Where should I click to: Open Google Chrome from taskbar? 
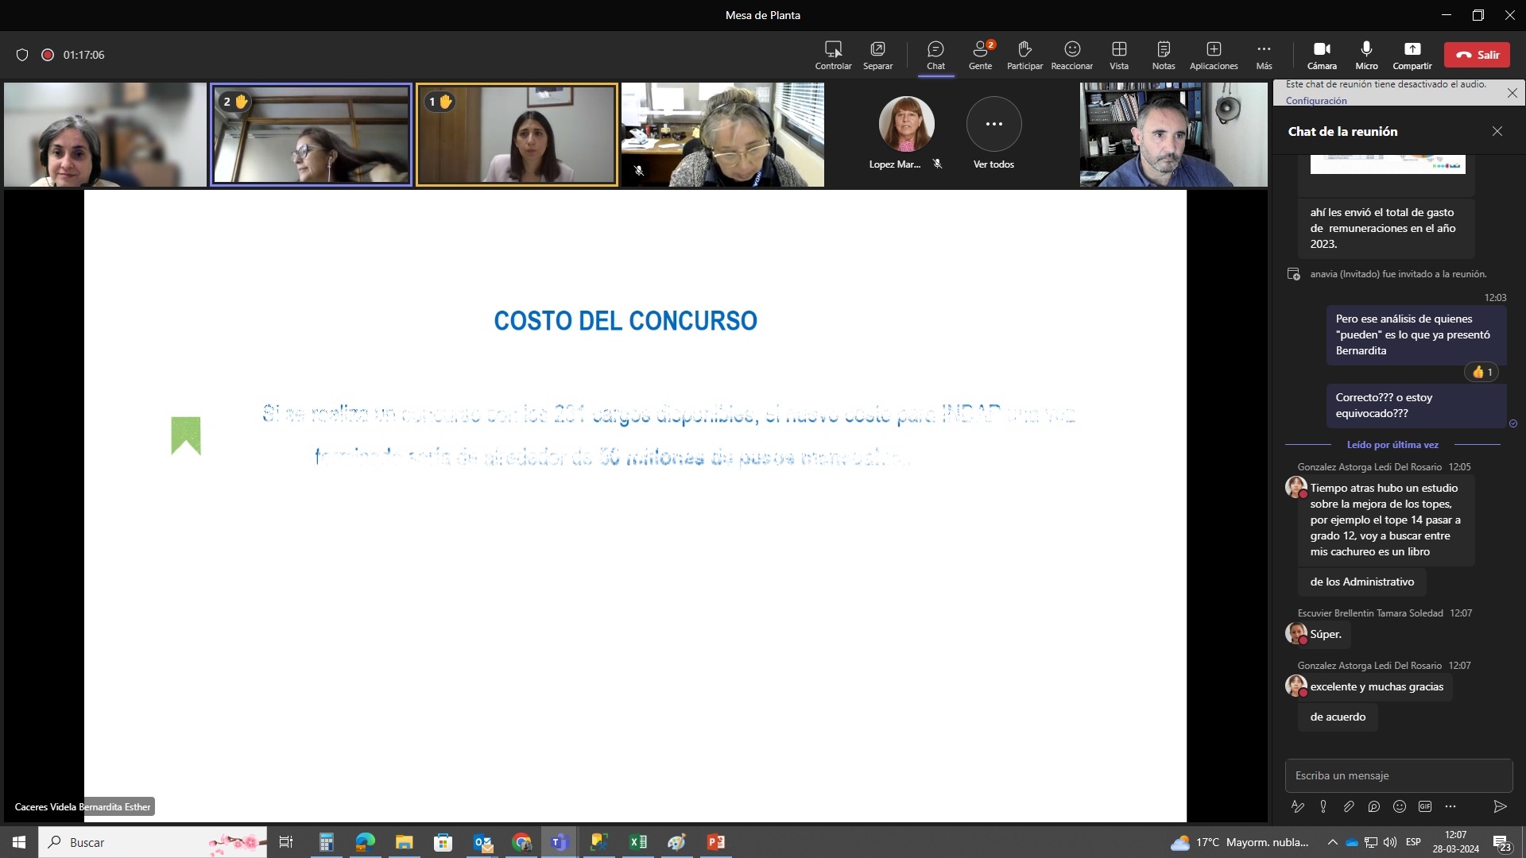pos(521,842)
